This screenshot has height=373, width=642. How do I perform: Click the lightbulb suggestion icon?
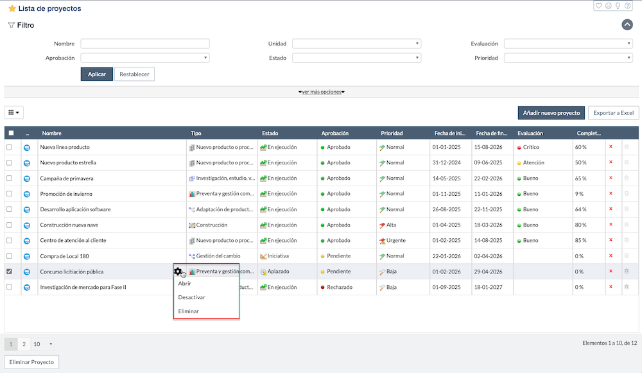(x=618, y=6)
